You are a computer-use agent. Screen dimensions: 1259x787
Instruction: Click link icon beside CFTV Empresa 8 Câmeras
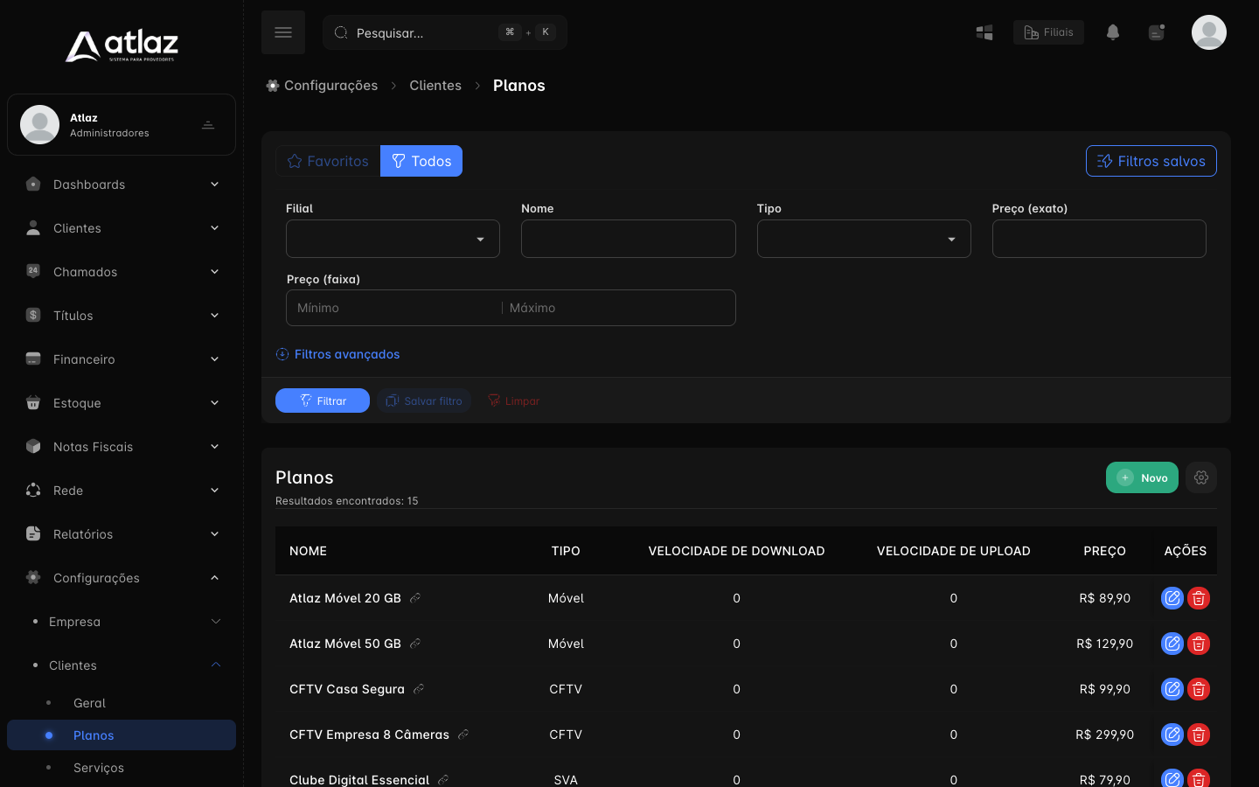coord(463,735)
